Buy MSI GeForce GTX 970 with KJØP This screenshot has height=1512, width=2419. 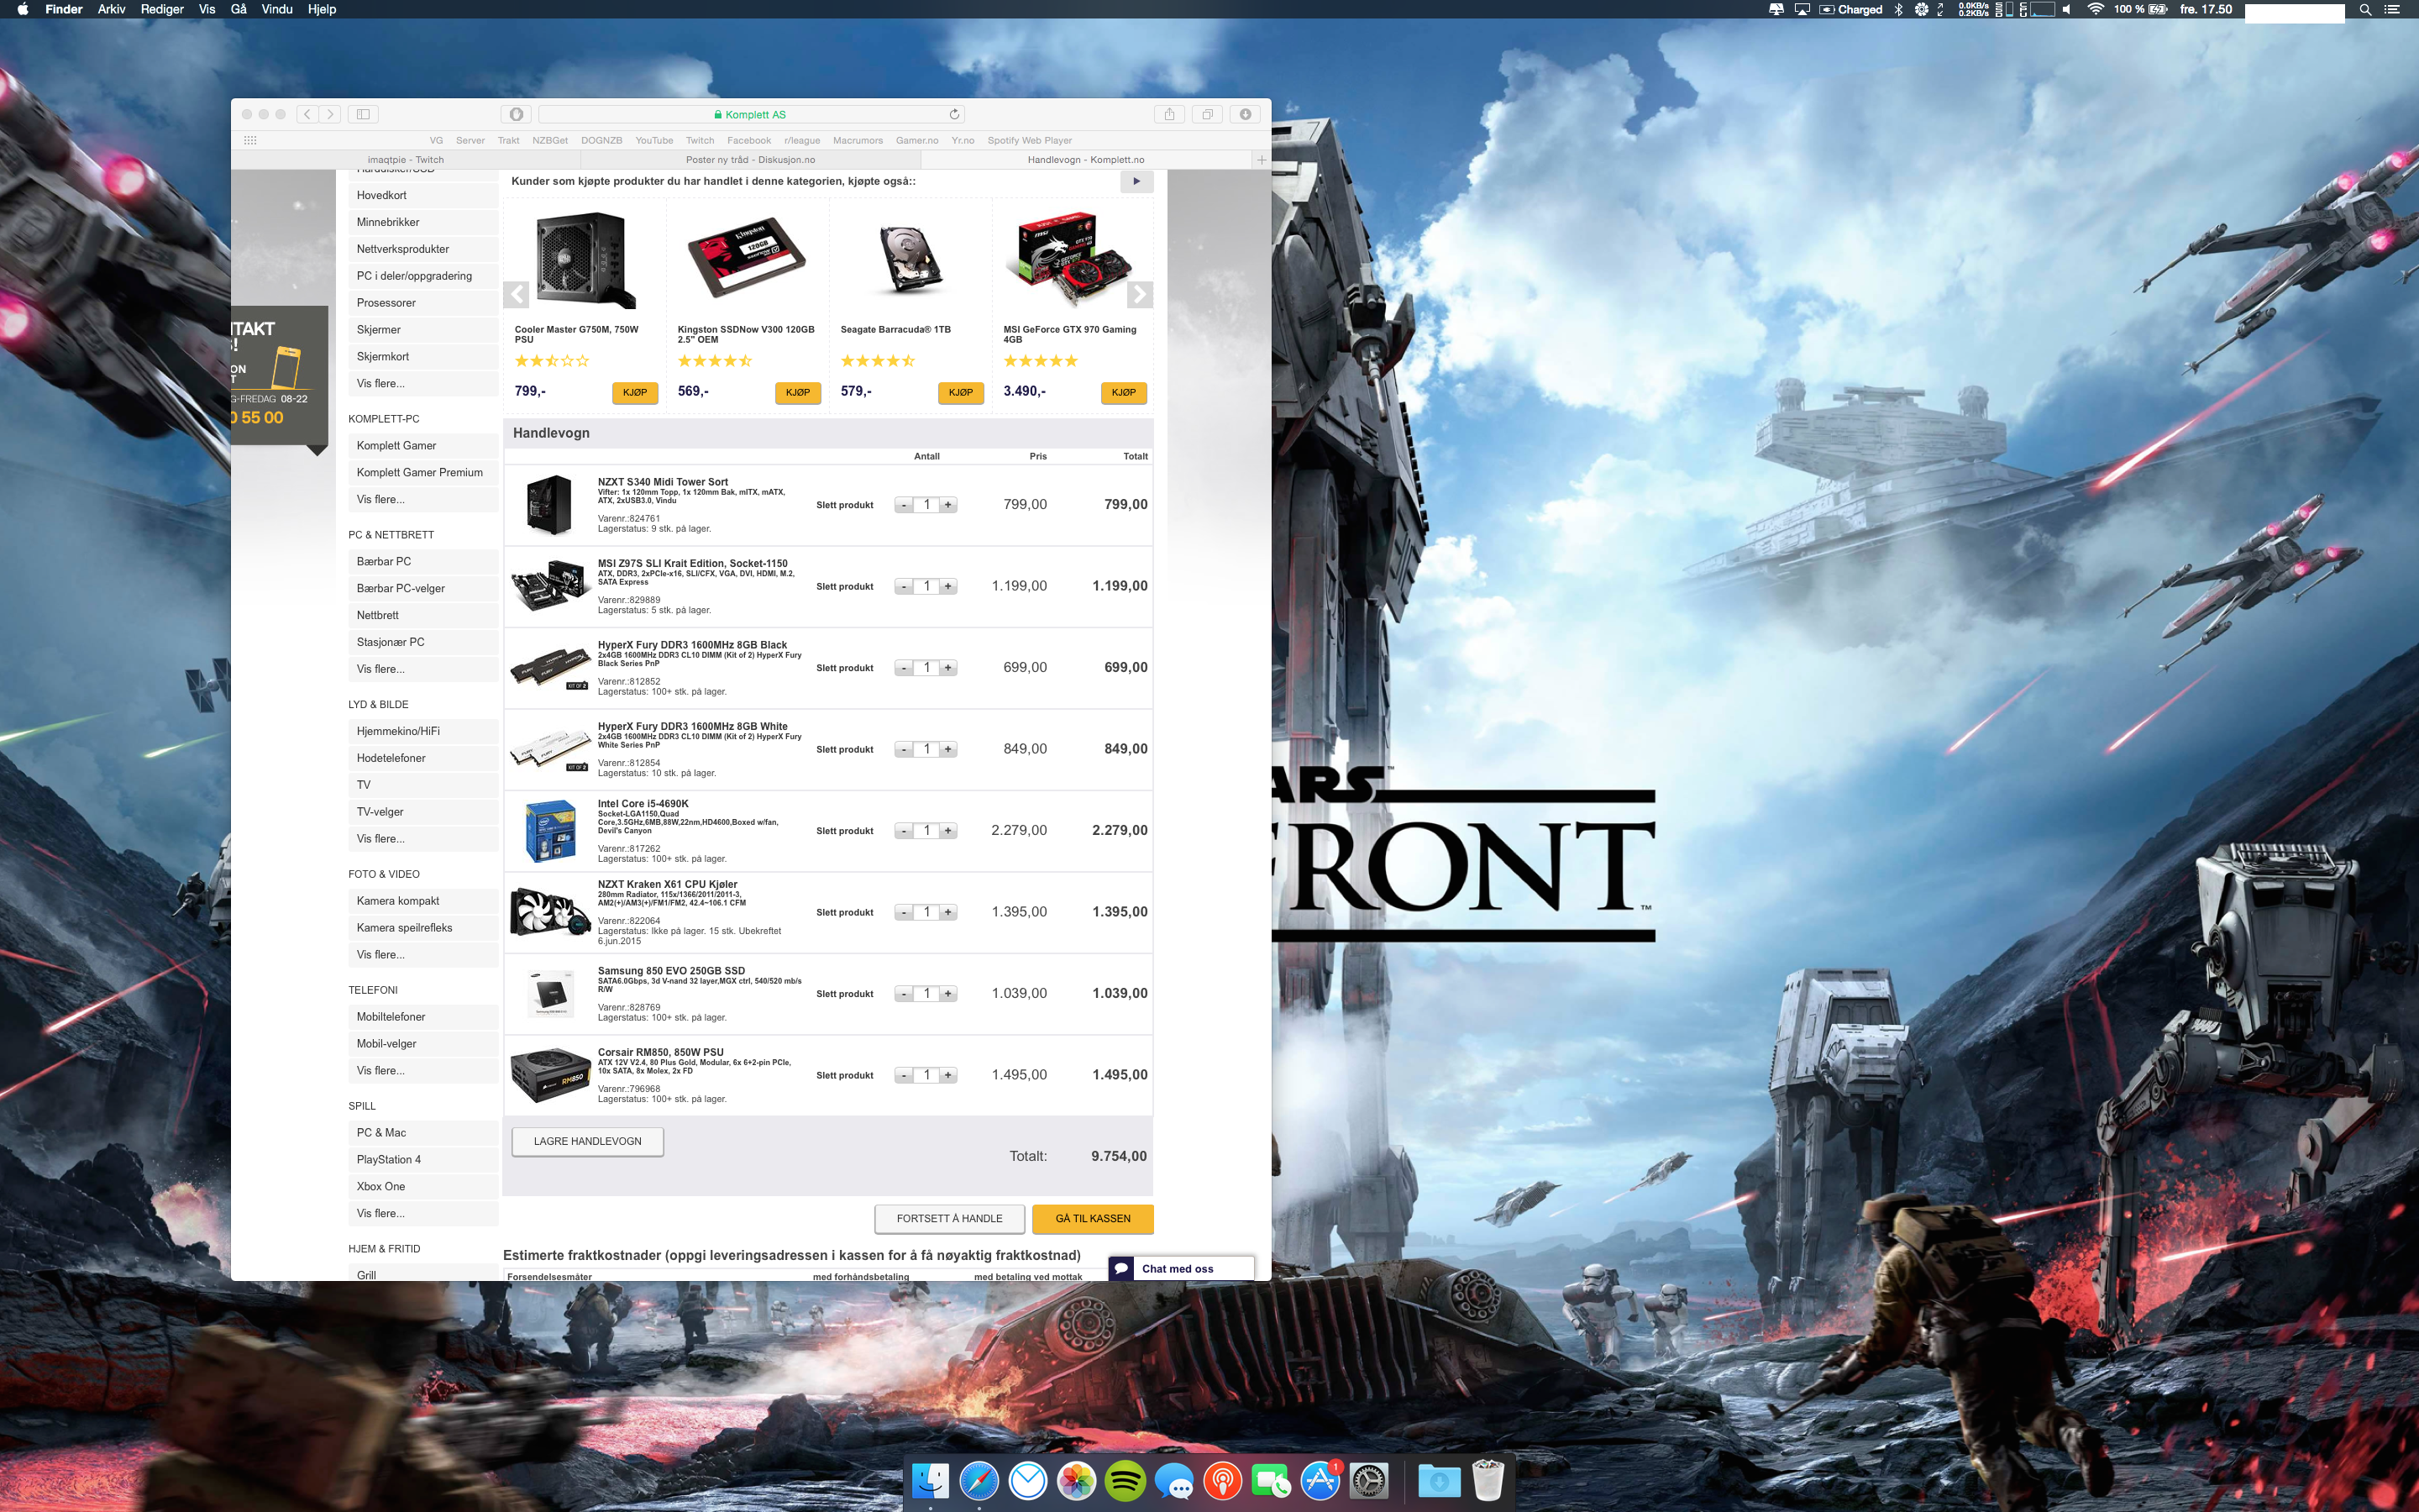tap(1124, 393)
